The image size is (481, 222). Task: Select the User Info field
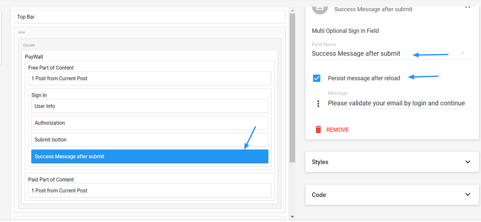click(x=150, y=106)
